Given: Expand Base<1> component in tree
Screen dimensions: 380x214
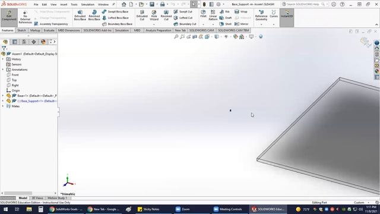Looking at the screenshot, I should coord(3,96).
